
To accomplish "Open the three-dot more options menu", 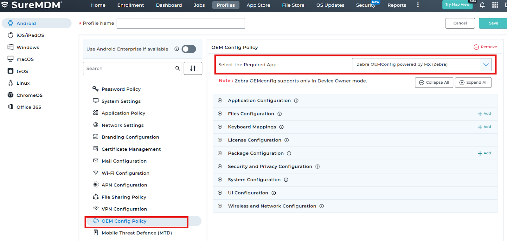I will 418,5.
